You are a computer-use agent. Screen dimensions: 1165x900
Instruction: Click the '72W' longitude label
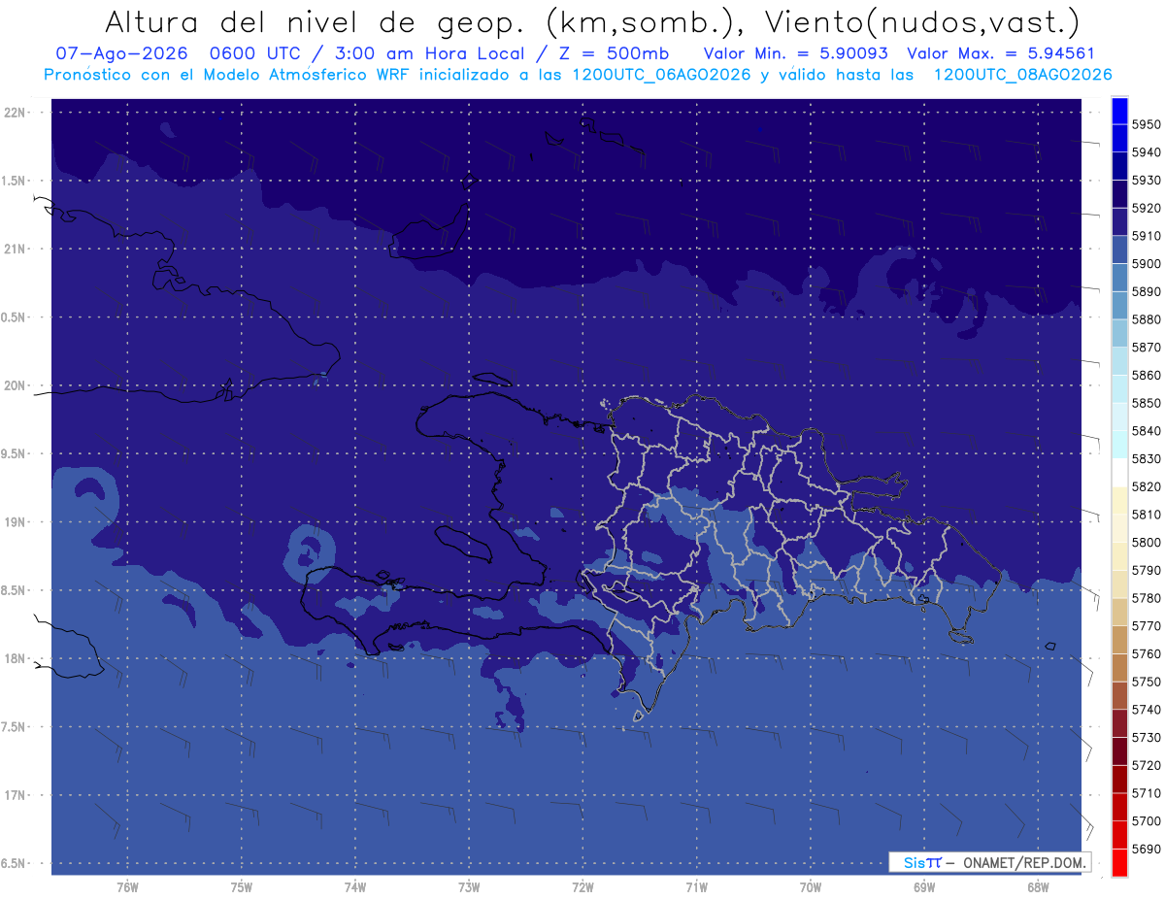tap(582, 887)
